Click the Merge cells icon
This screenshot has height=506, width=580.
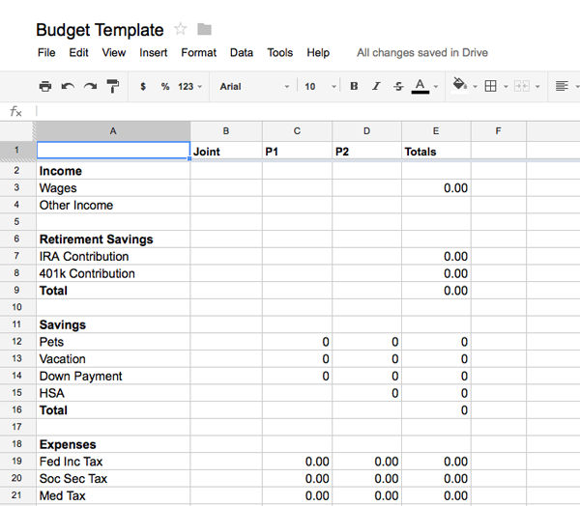(x=522, y=87)
